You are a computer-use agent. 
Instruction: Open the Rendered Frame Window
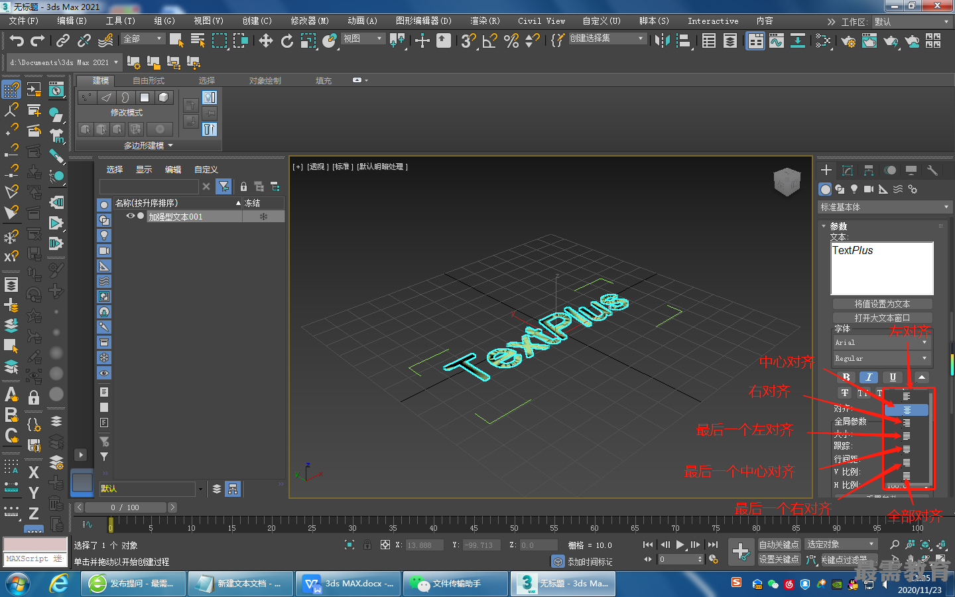tap(869, 40)
